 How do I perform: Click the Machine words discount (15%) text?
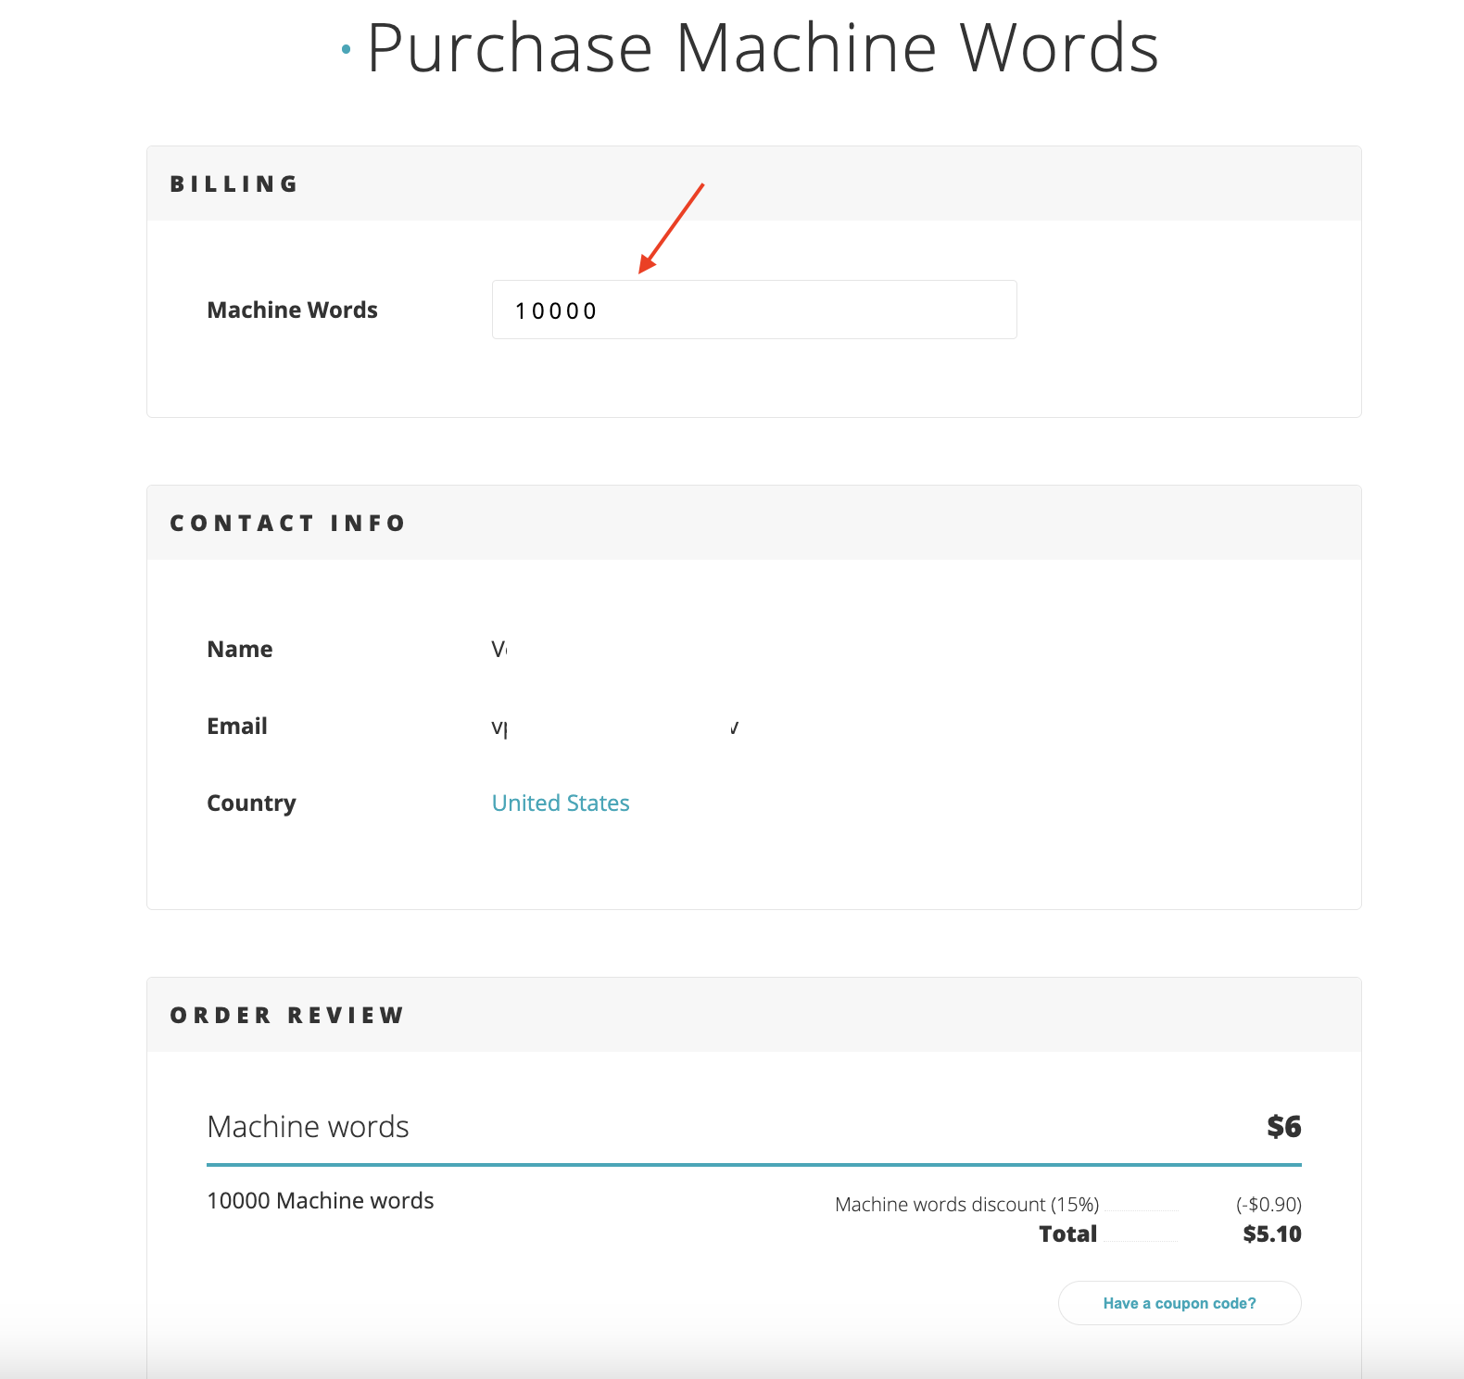[x=966, y=1204]
